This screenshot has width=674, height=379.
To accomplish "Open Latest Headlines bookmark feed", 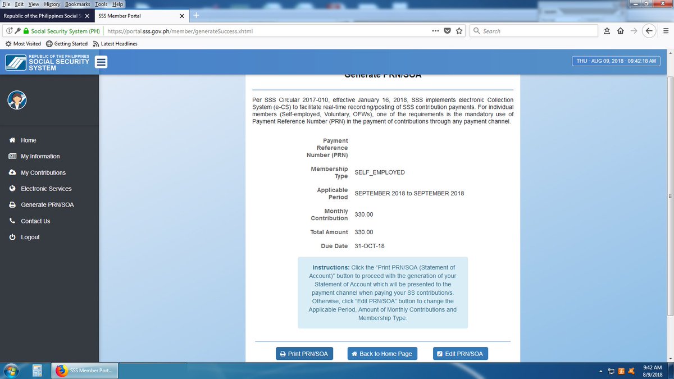I will tap(115, 44).
